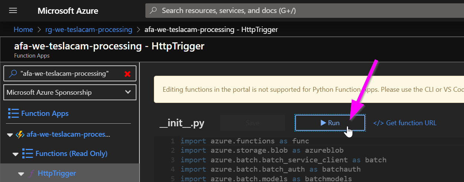Image resolution: width=464 pixels, height=182 pixels.
Task: Open the Microsoft Azure Sponsorship subscription dropdown
Action: tap(70, 92)
